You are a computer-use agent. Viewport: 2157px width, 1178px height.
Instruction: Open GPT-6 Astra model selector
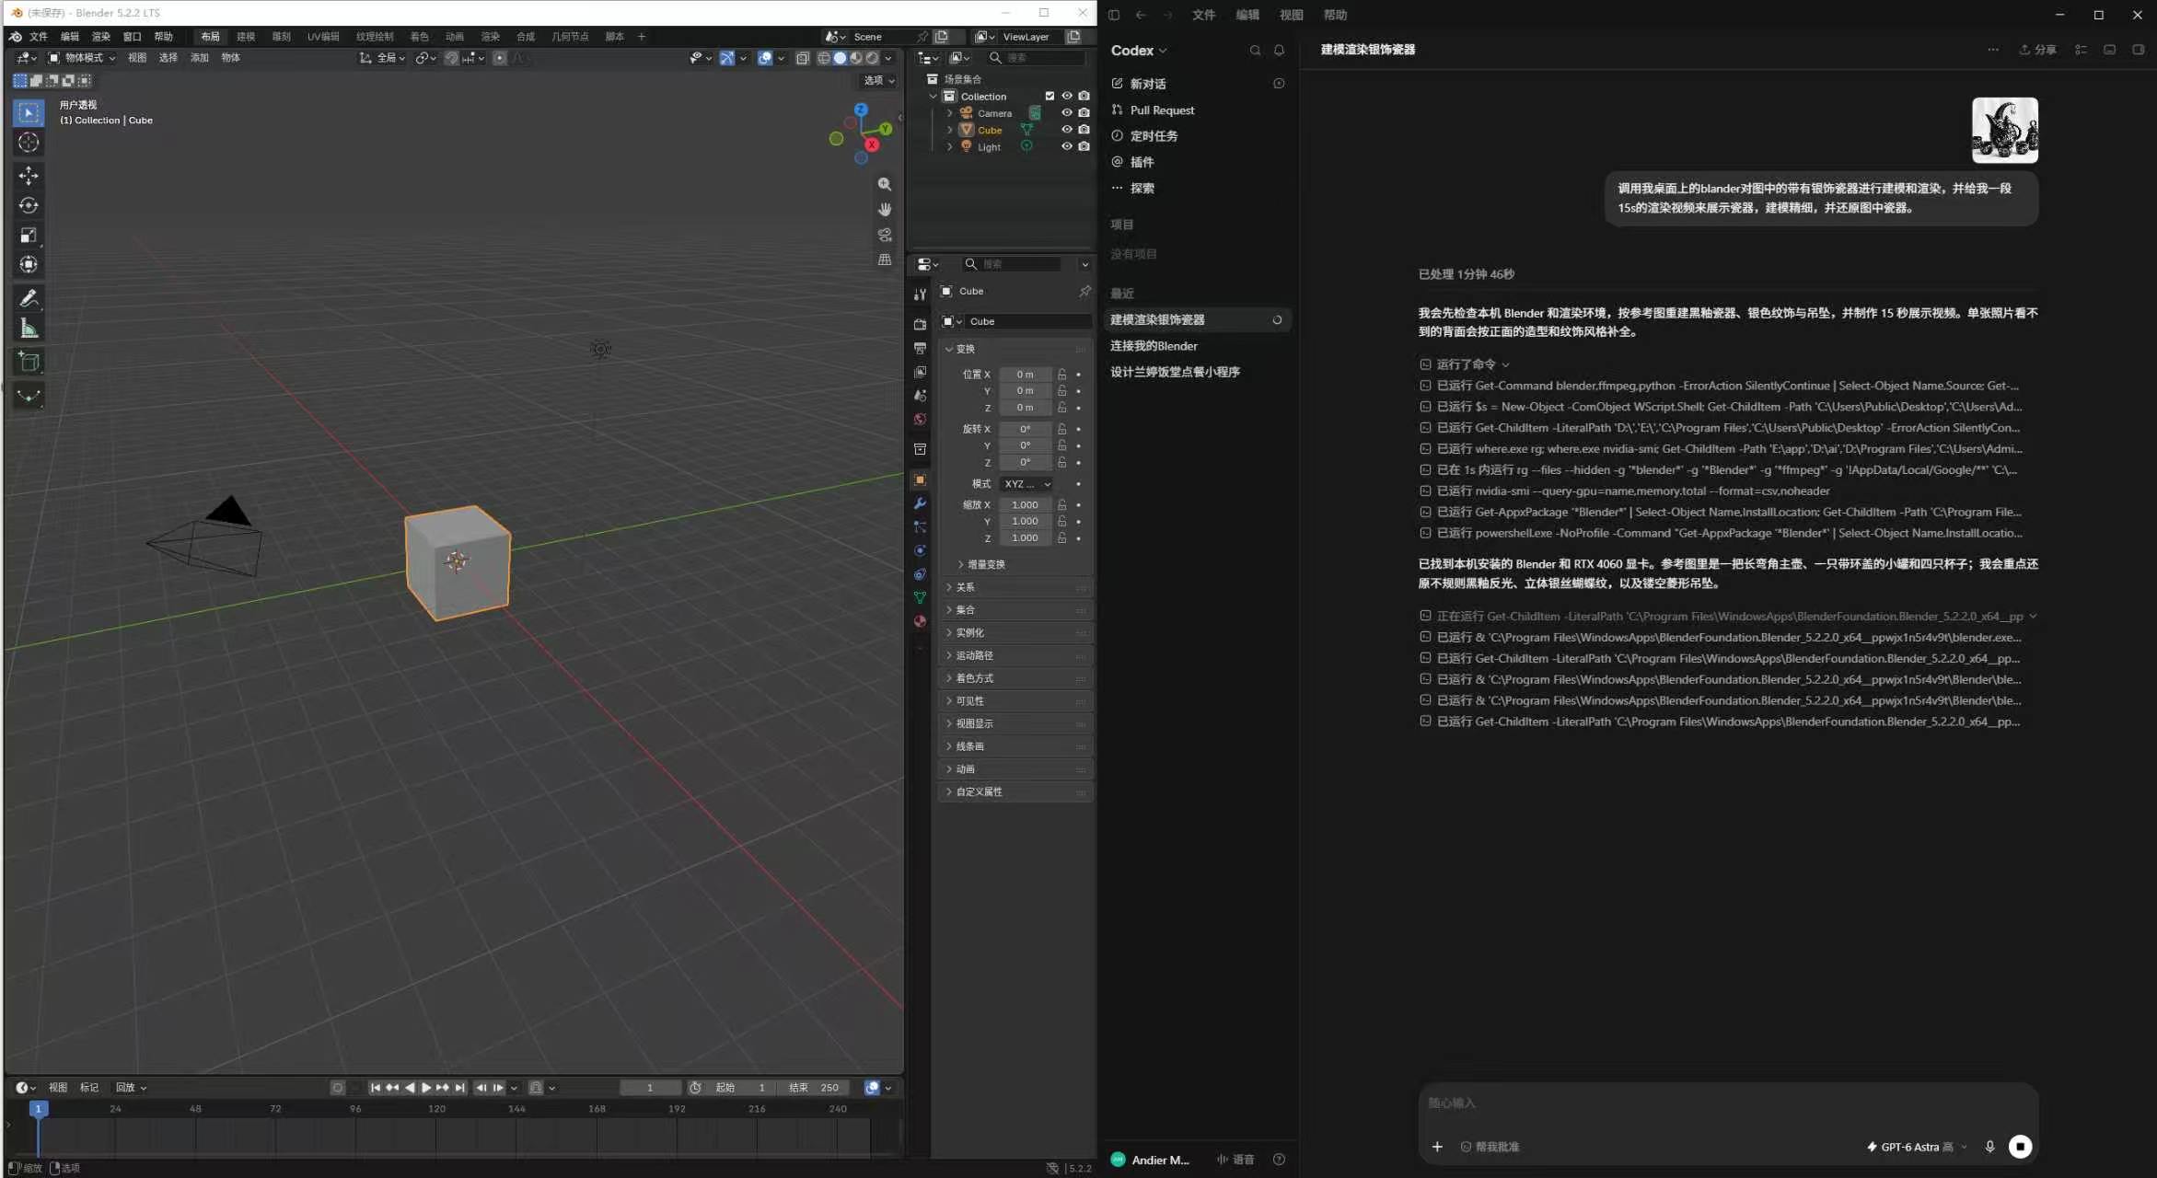1917,1147
